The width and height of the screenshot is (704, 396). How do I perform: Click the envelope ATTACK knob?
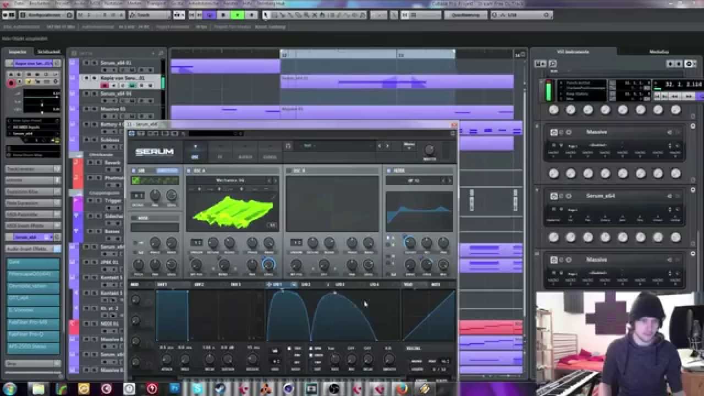pos(167,360)
